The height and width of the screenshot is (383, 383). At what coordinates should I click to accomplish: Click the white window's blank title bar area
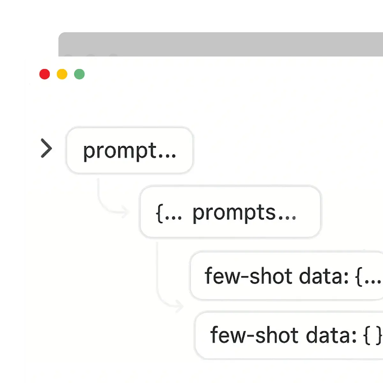223,74
